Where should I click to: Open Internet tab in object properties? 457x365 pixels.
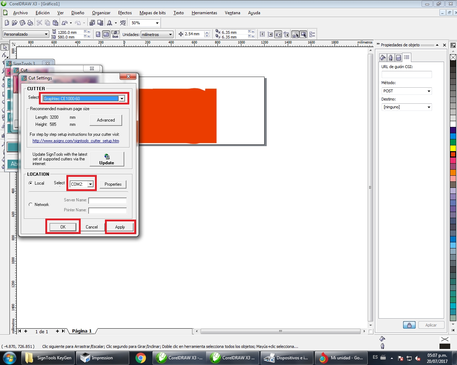[407, 57]
